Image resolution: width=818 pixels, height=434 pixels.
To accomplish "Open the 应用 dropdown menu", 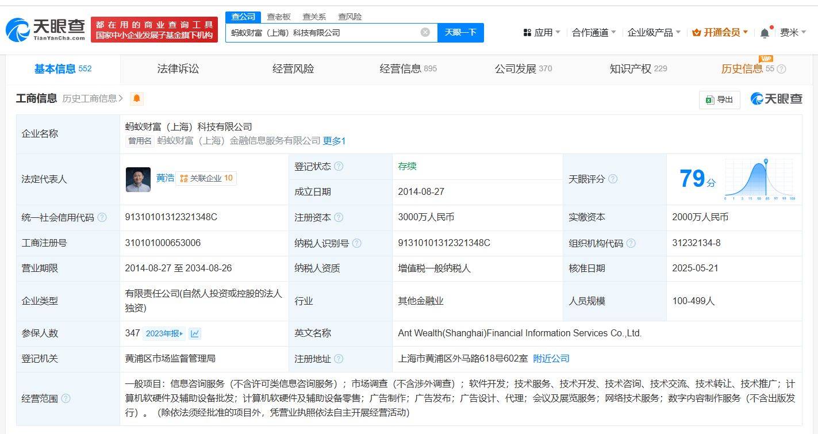I will tap(542, 33).
